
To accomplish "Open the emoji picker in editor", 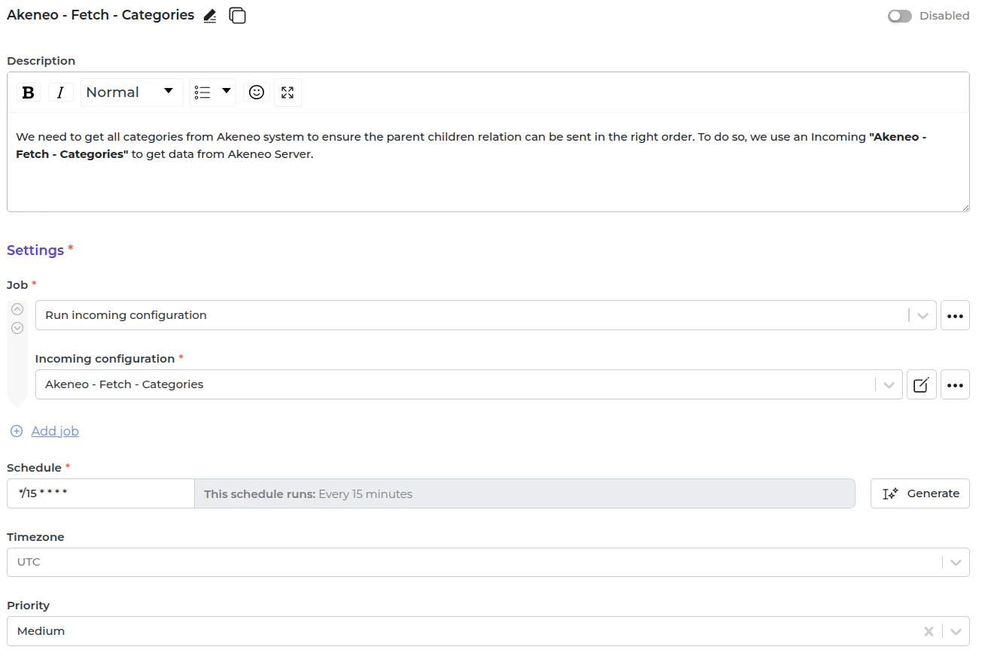I will (x=257, y=92).
